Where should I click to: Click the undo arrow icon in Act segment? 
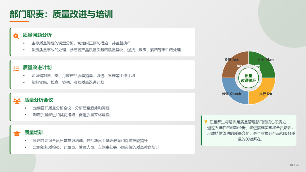tap(240, 67)
